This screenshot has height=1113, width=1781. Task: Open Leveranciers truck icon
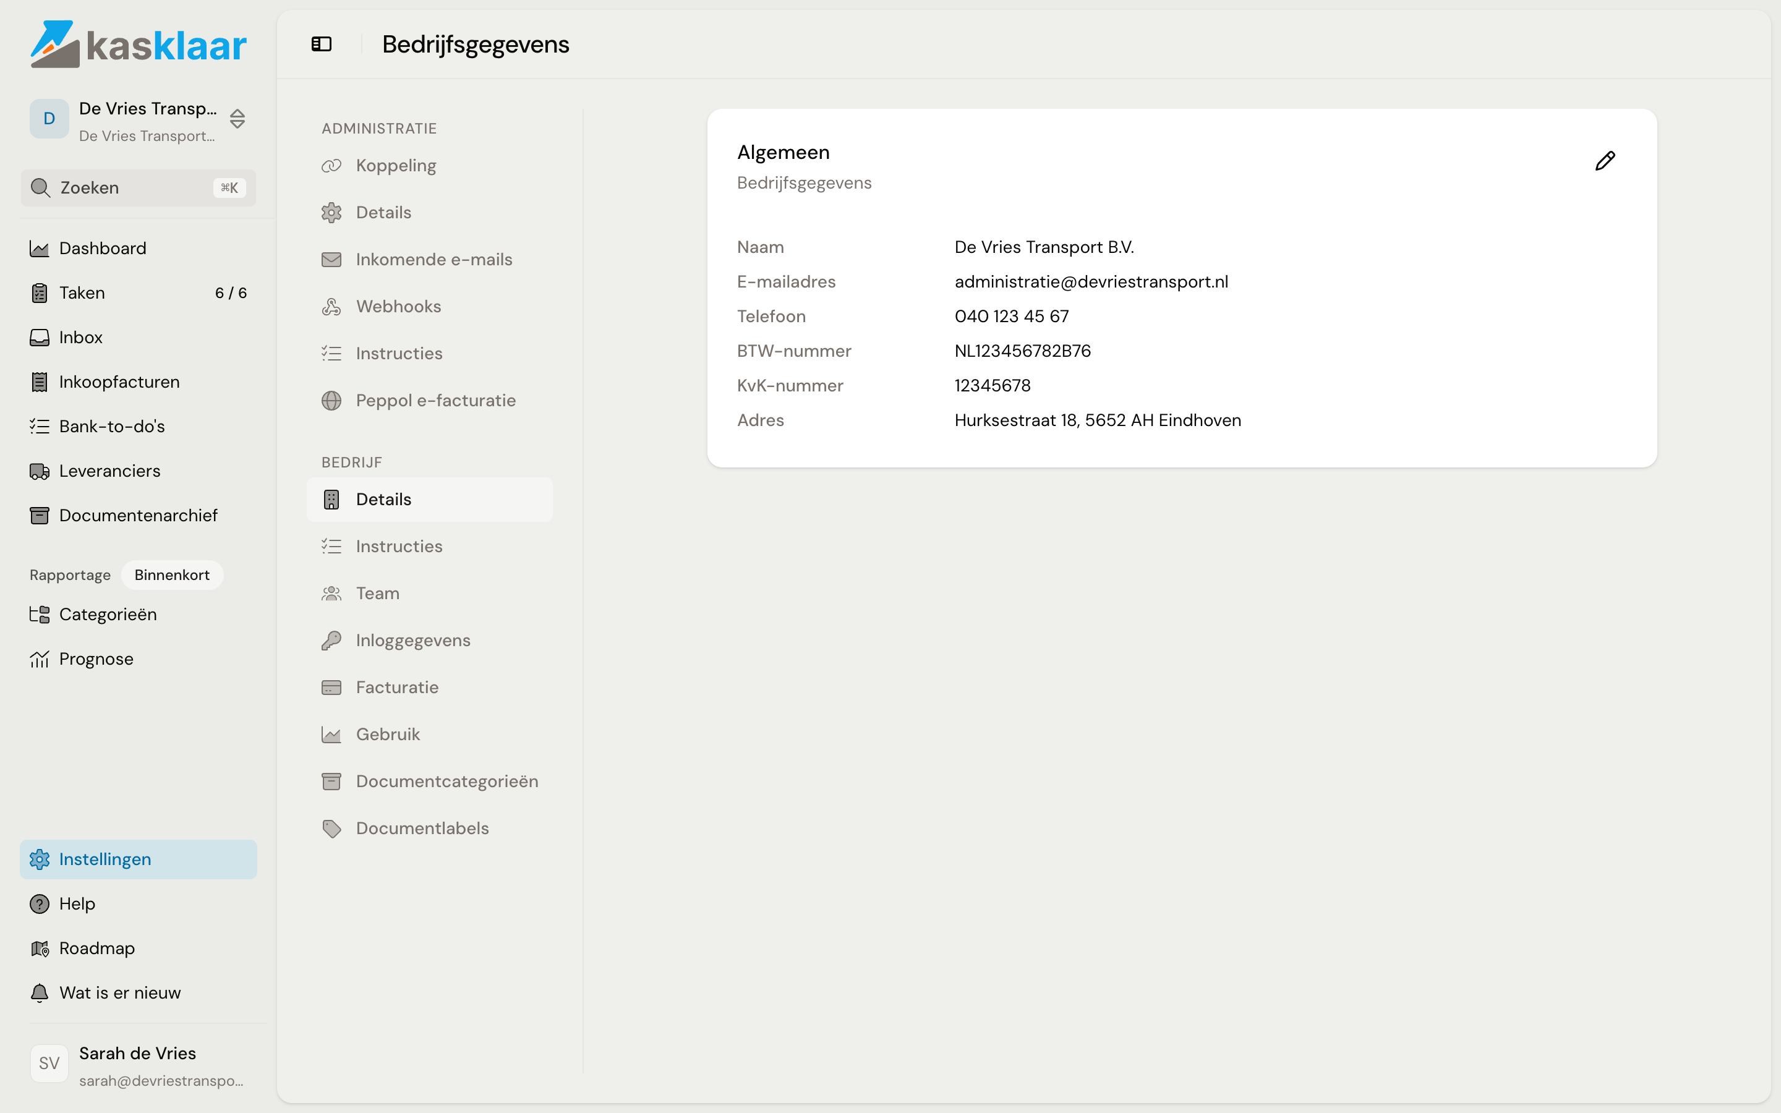click(x=39, y=471)
